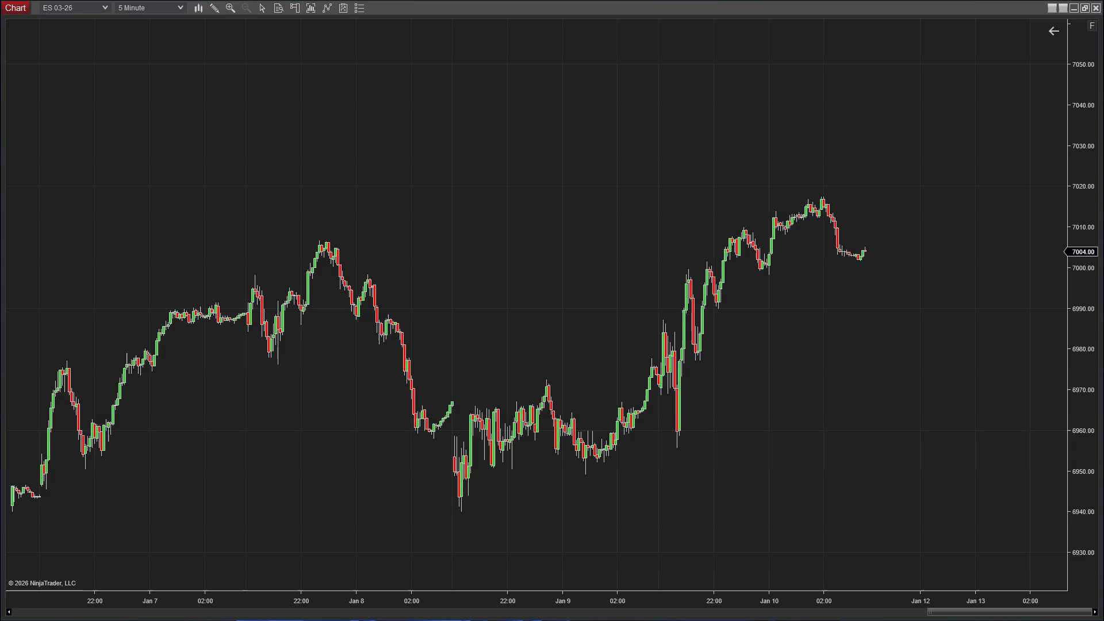Open the Indicators line-graph icon

(327, 8)
